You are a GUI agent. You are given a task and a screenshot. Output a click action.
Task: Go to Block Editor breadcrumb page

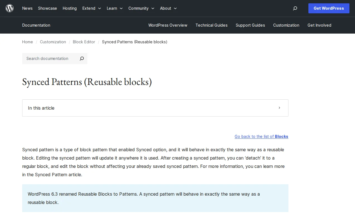84,42
